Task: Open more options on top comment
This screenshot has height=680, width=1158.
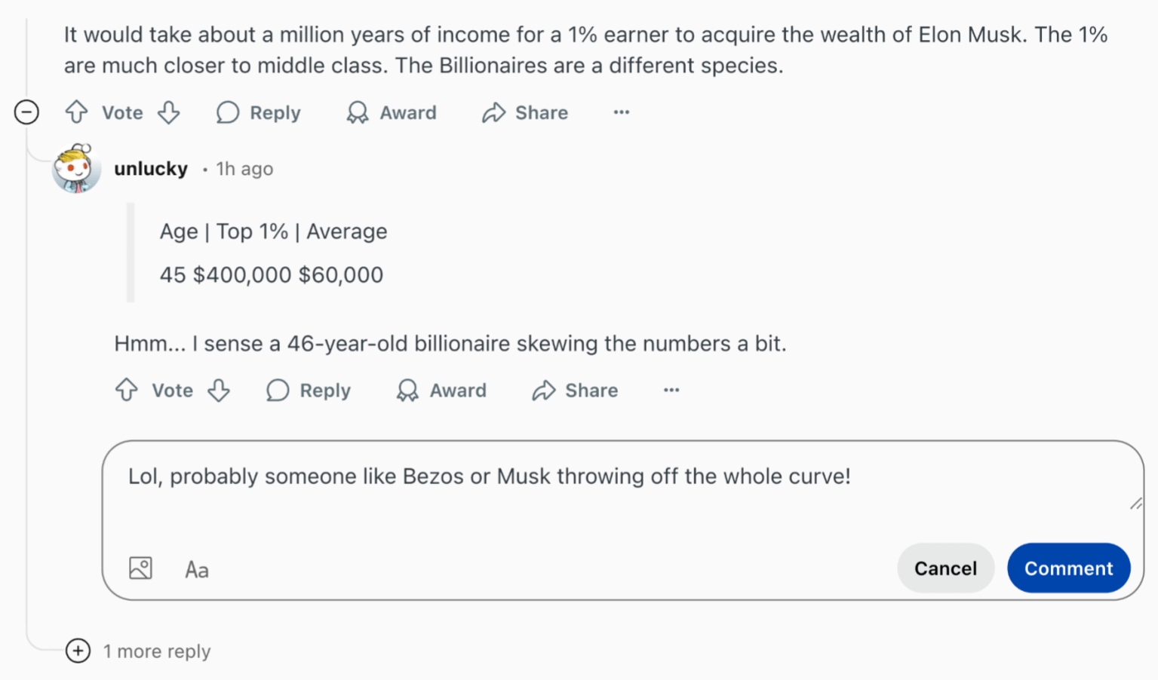Action: tap(621, 112)
